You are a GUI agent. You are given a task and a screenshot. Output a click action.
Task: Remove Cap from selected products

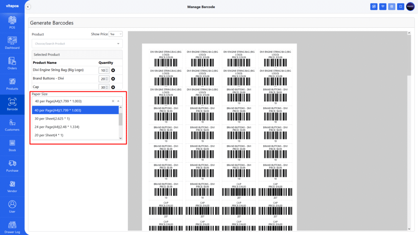113,87
